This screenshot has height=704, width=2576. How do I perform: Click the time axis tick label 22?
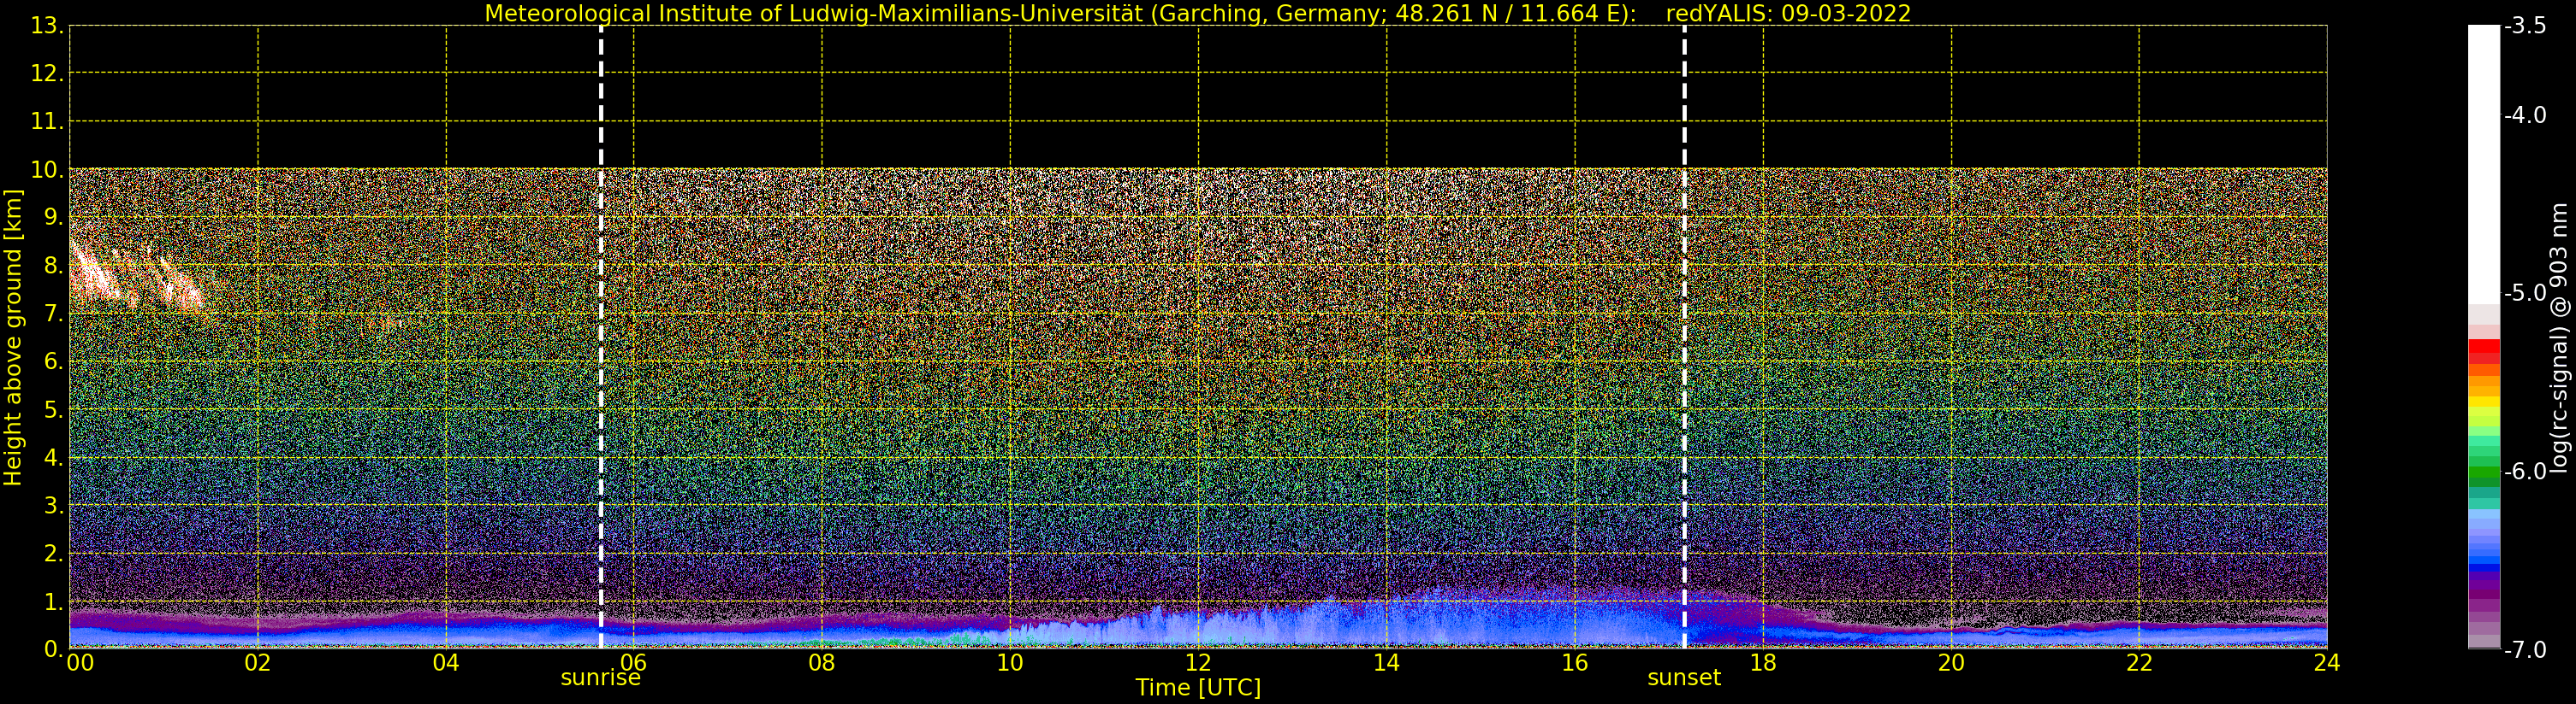point(2139,662)
